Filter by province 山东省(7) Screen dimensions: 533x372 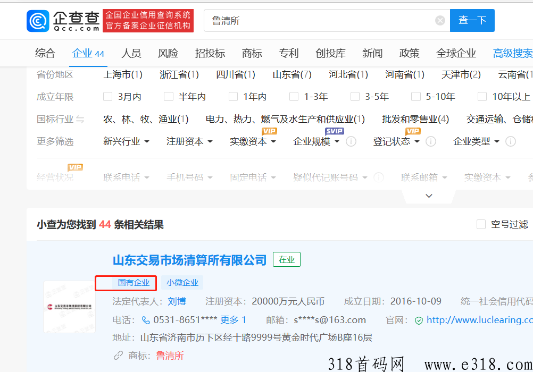[292, 74]
